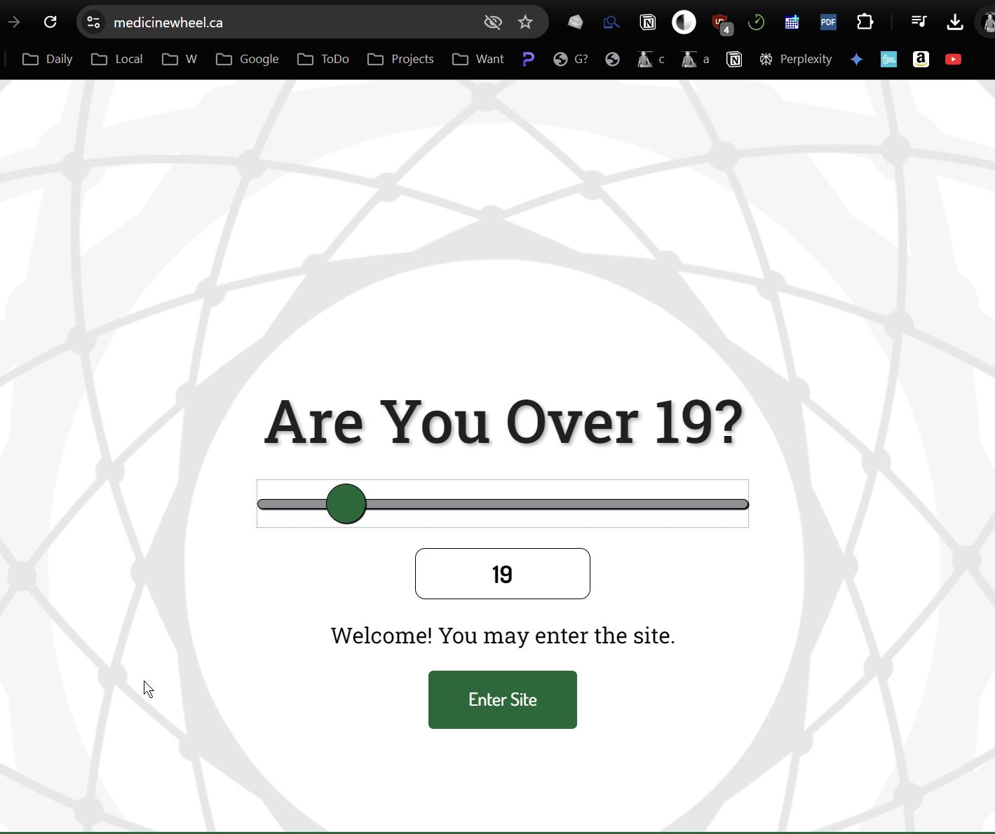Click the crossed-out eye icon in the address bar
Viewport: 995px width, 834px height.
click(x=493, y=22)
